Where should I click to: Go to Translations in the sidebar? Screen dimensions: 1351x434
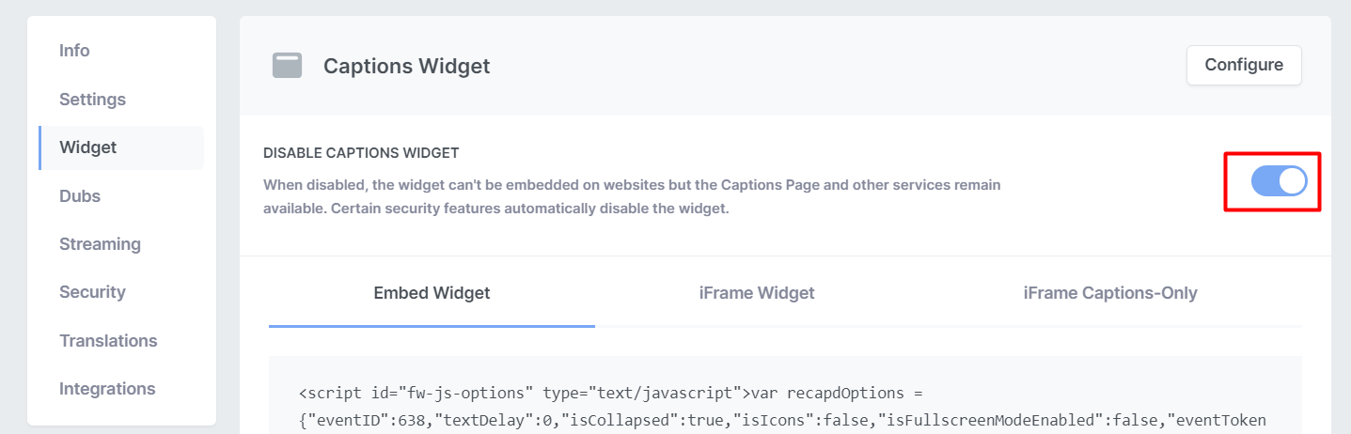[108, 341]
